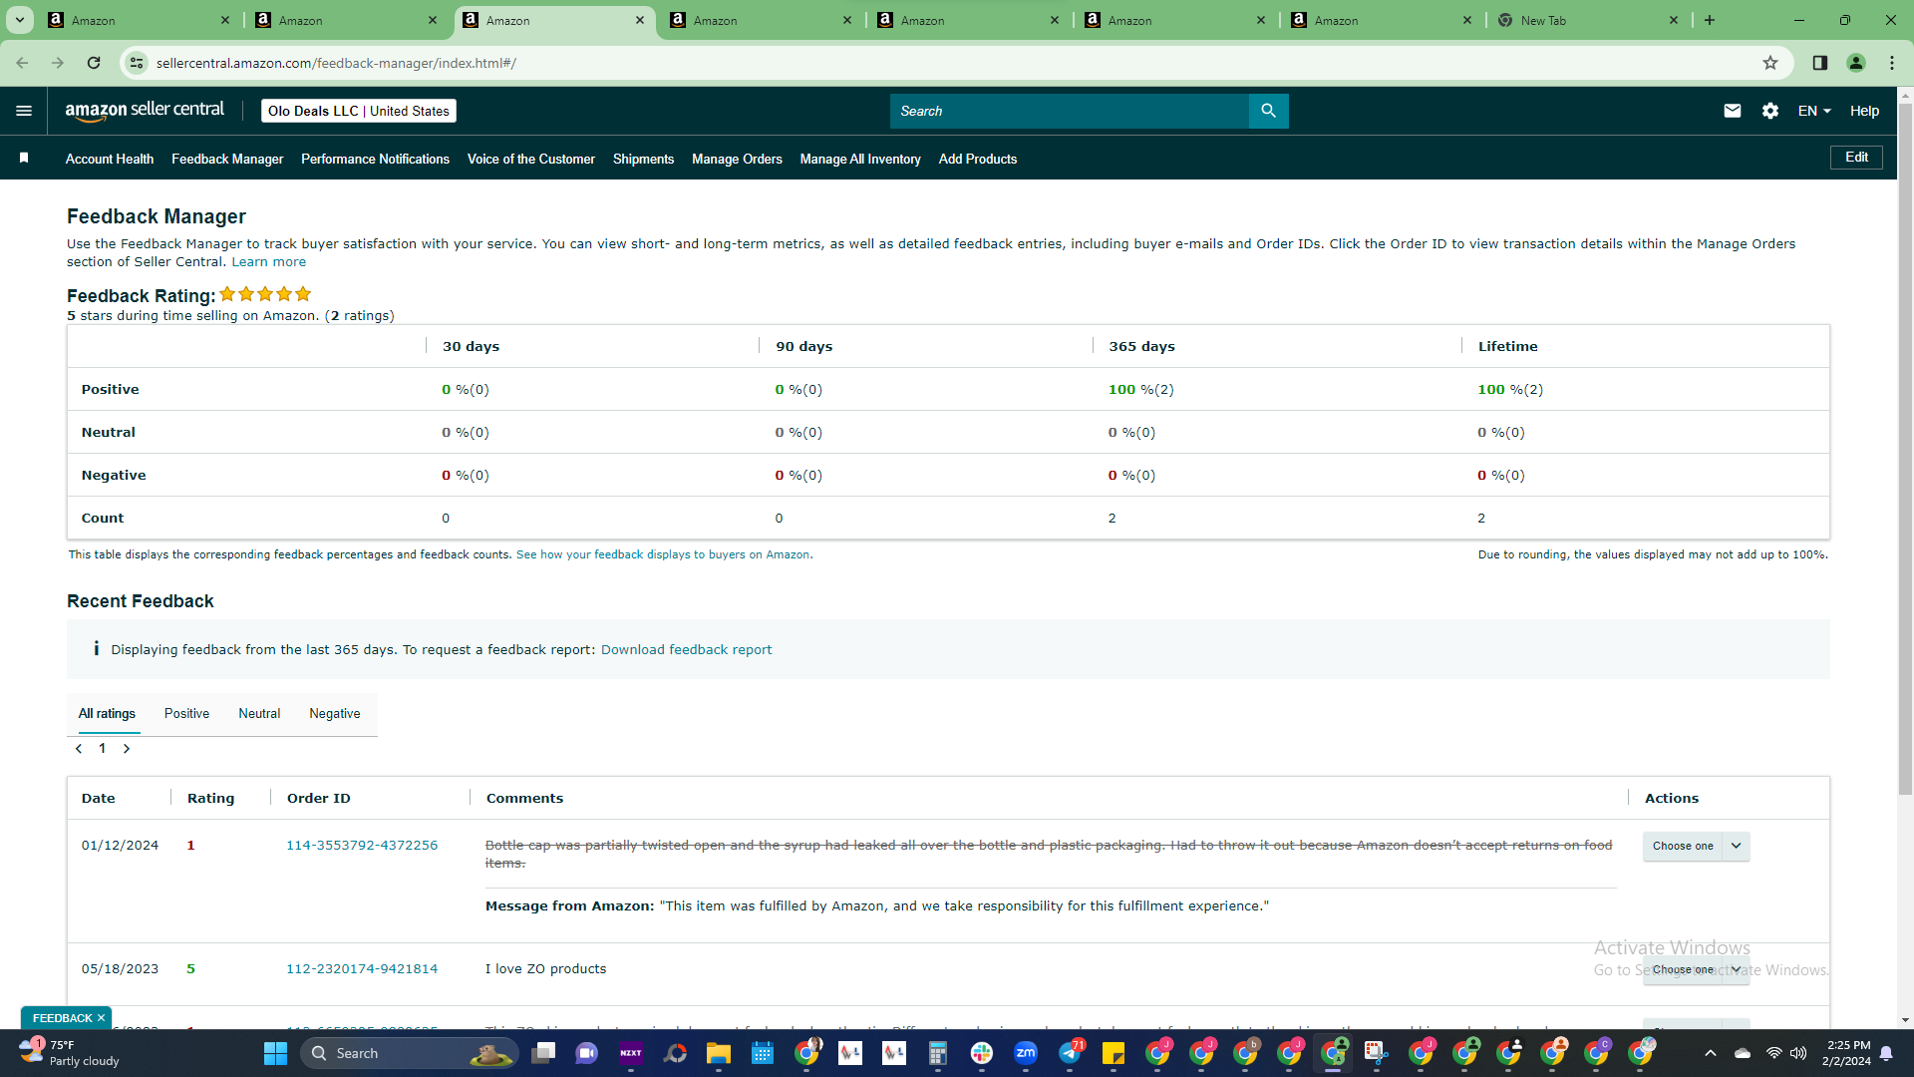This screenshot has width=1914, height=1077.
Task: Open Manage All Inventory navigation item
Action: [860, 159]
